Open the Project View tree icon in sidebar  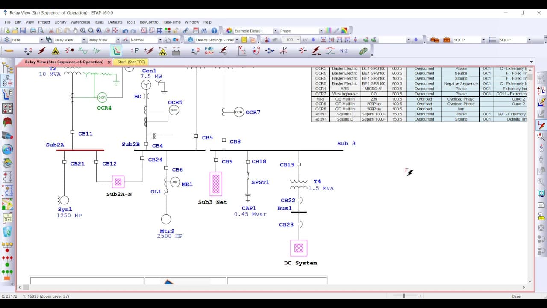coord(8,67)
